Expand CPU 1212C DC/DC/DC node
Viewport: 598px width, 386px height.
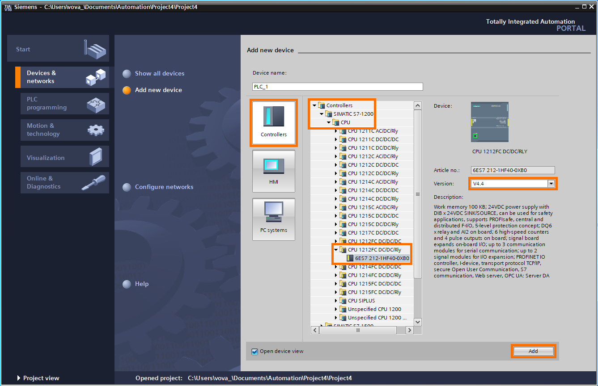coord(336,165)
